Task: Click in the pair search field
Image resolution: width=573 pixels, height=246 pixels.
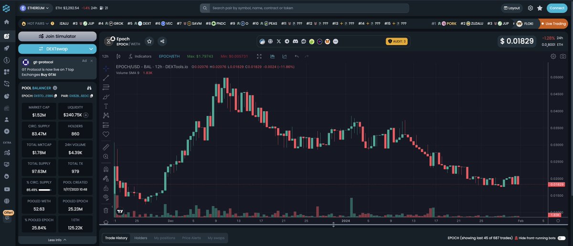Action: coord(304,8)
